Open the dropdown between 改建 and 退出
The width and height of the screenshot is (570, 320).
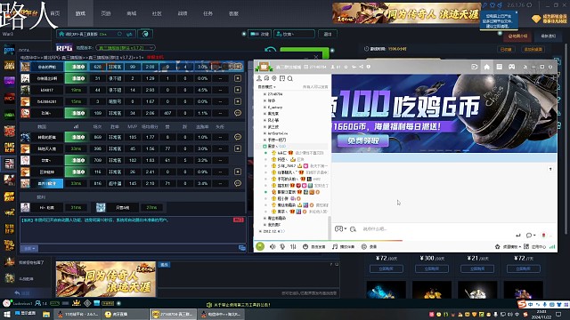[x=294, y=34]
